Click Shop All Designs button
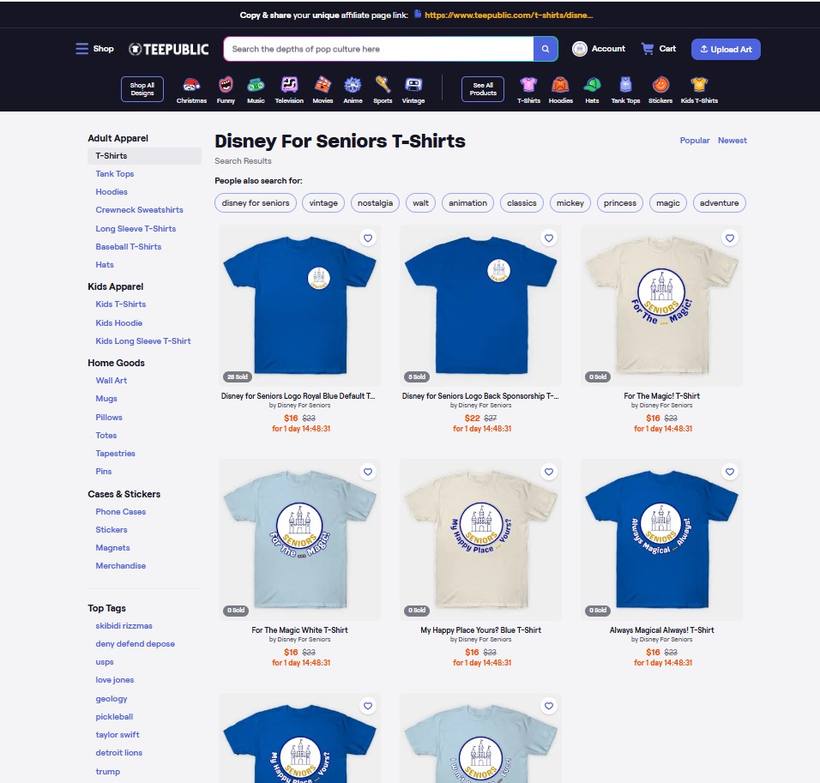This screenshot has height=783, width=820. pos(142,89)
